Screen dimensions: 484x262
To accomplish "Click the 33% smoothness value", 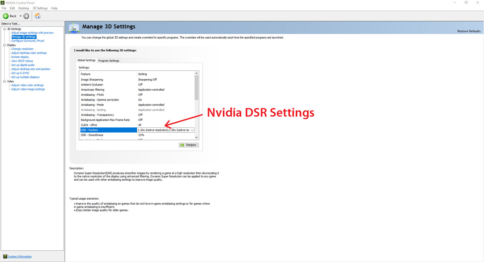I will pos(141,135).
